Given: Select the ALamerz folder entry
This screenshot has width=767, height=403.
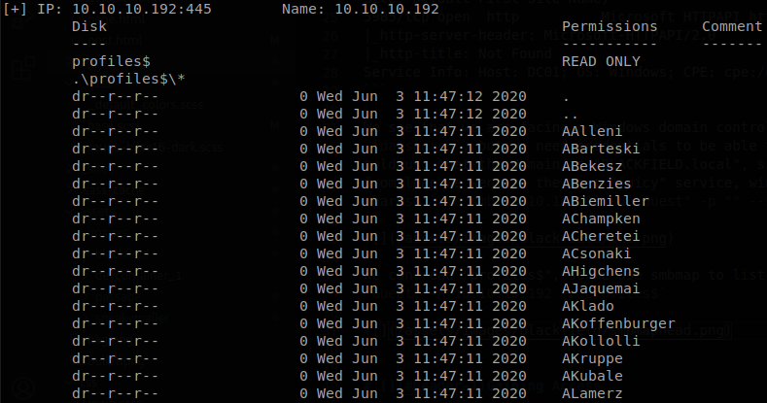Looking at the screenshot, I should point(592,393).
